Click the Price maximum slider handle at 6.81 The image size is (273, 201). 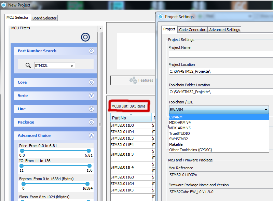click(x=89, y=151)
